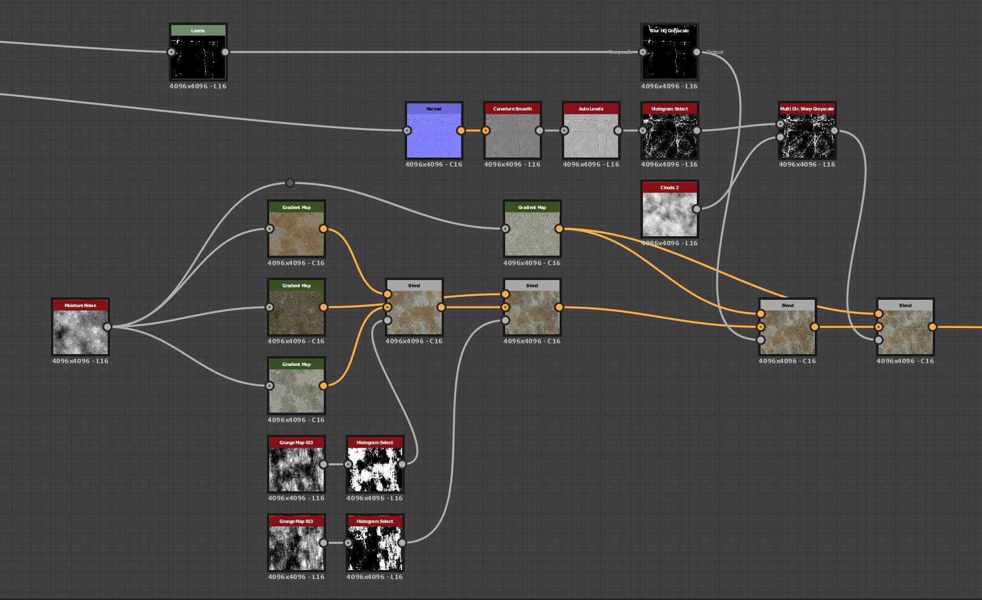Viewport: 982px width, 600px height.
Task: Click the Blur HQ Grayscale output port
Action: click(697, 52)
